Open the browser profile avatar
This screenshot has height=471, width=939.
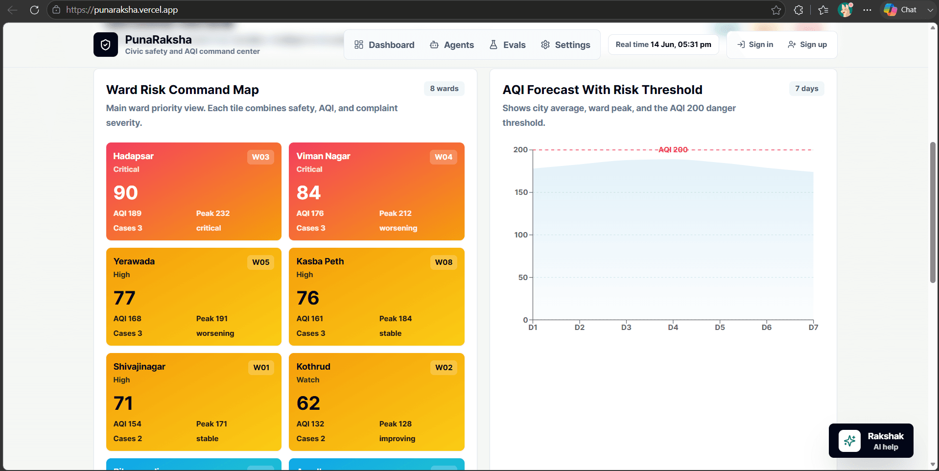pyautogui.click(x=845, y=10)
